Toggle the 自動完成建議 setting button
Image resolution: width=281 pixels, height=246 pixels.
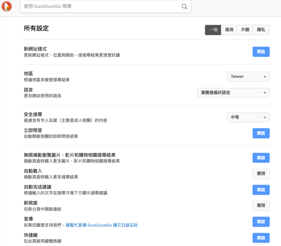[261, 190]
